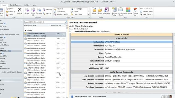Click the 11:29 message category box
The image size is (175, 98).
click(x=62, y=39)
